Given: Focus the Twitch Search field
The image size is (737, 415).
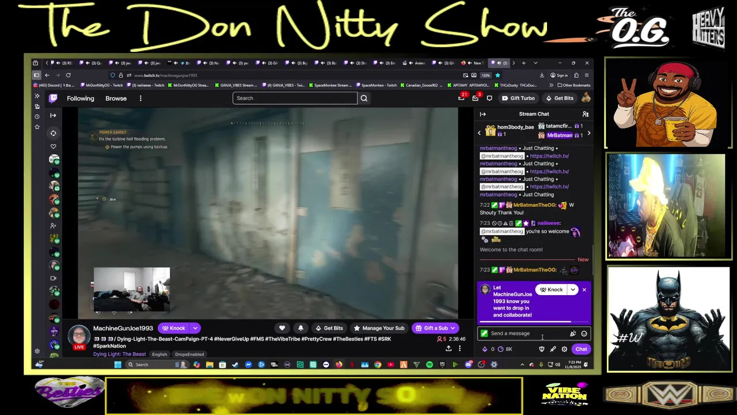Looking at the screenshot, I should 295,98.
